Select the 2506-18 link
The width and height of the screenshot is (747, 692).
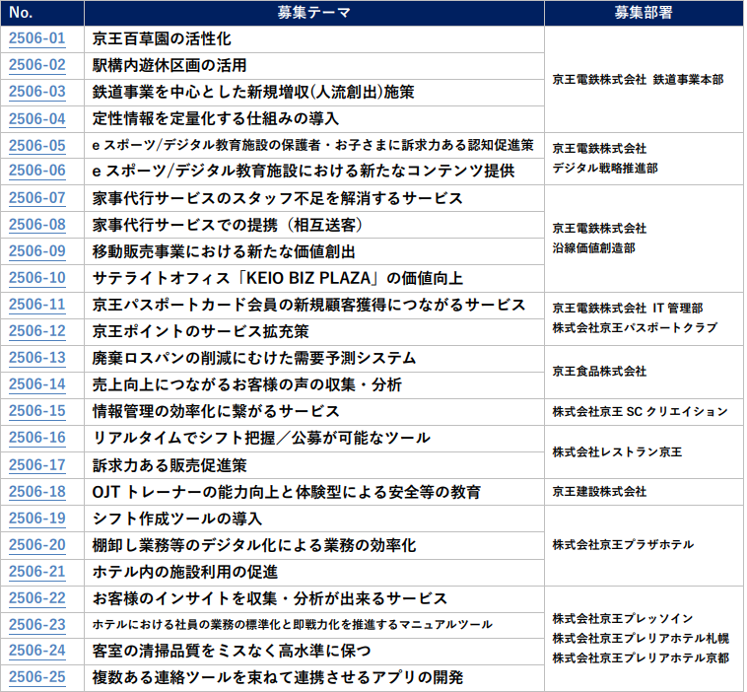36,491
